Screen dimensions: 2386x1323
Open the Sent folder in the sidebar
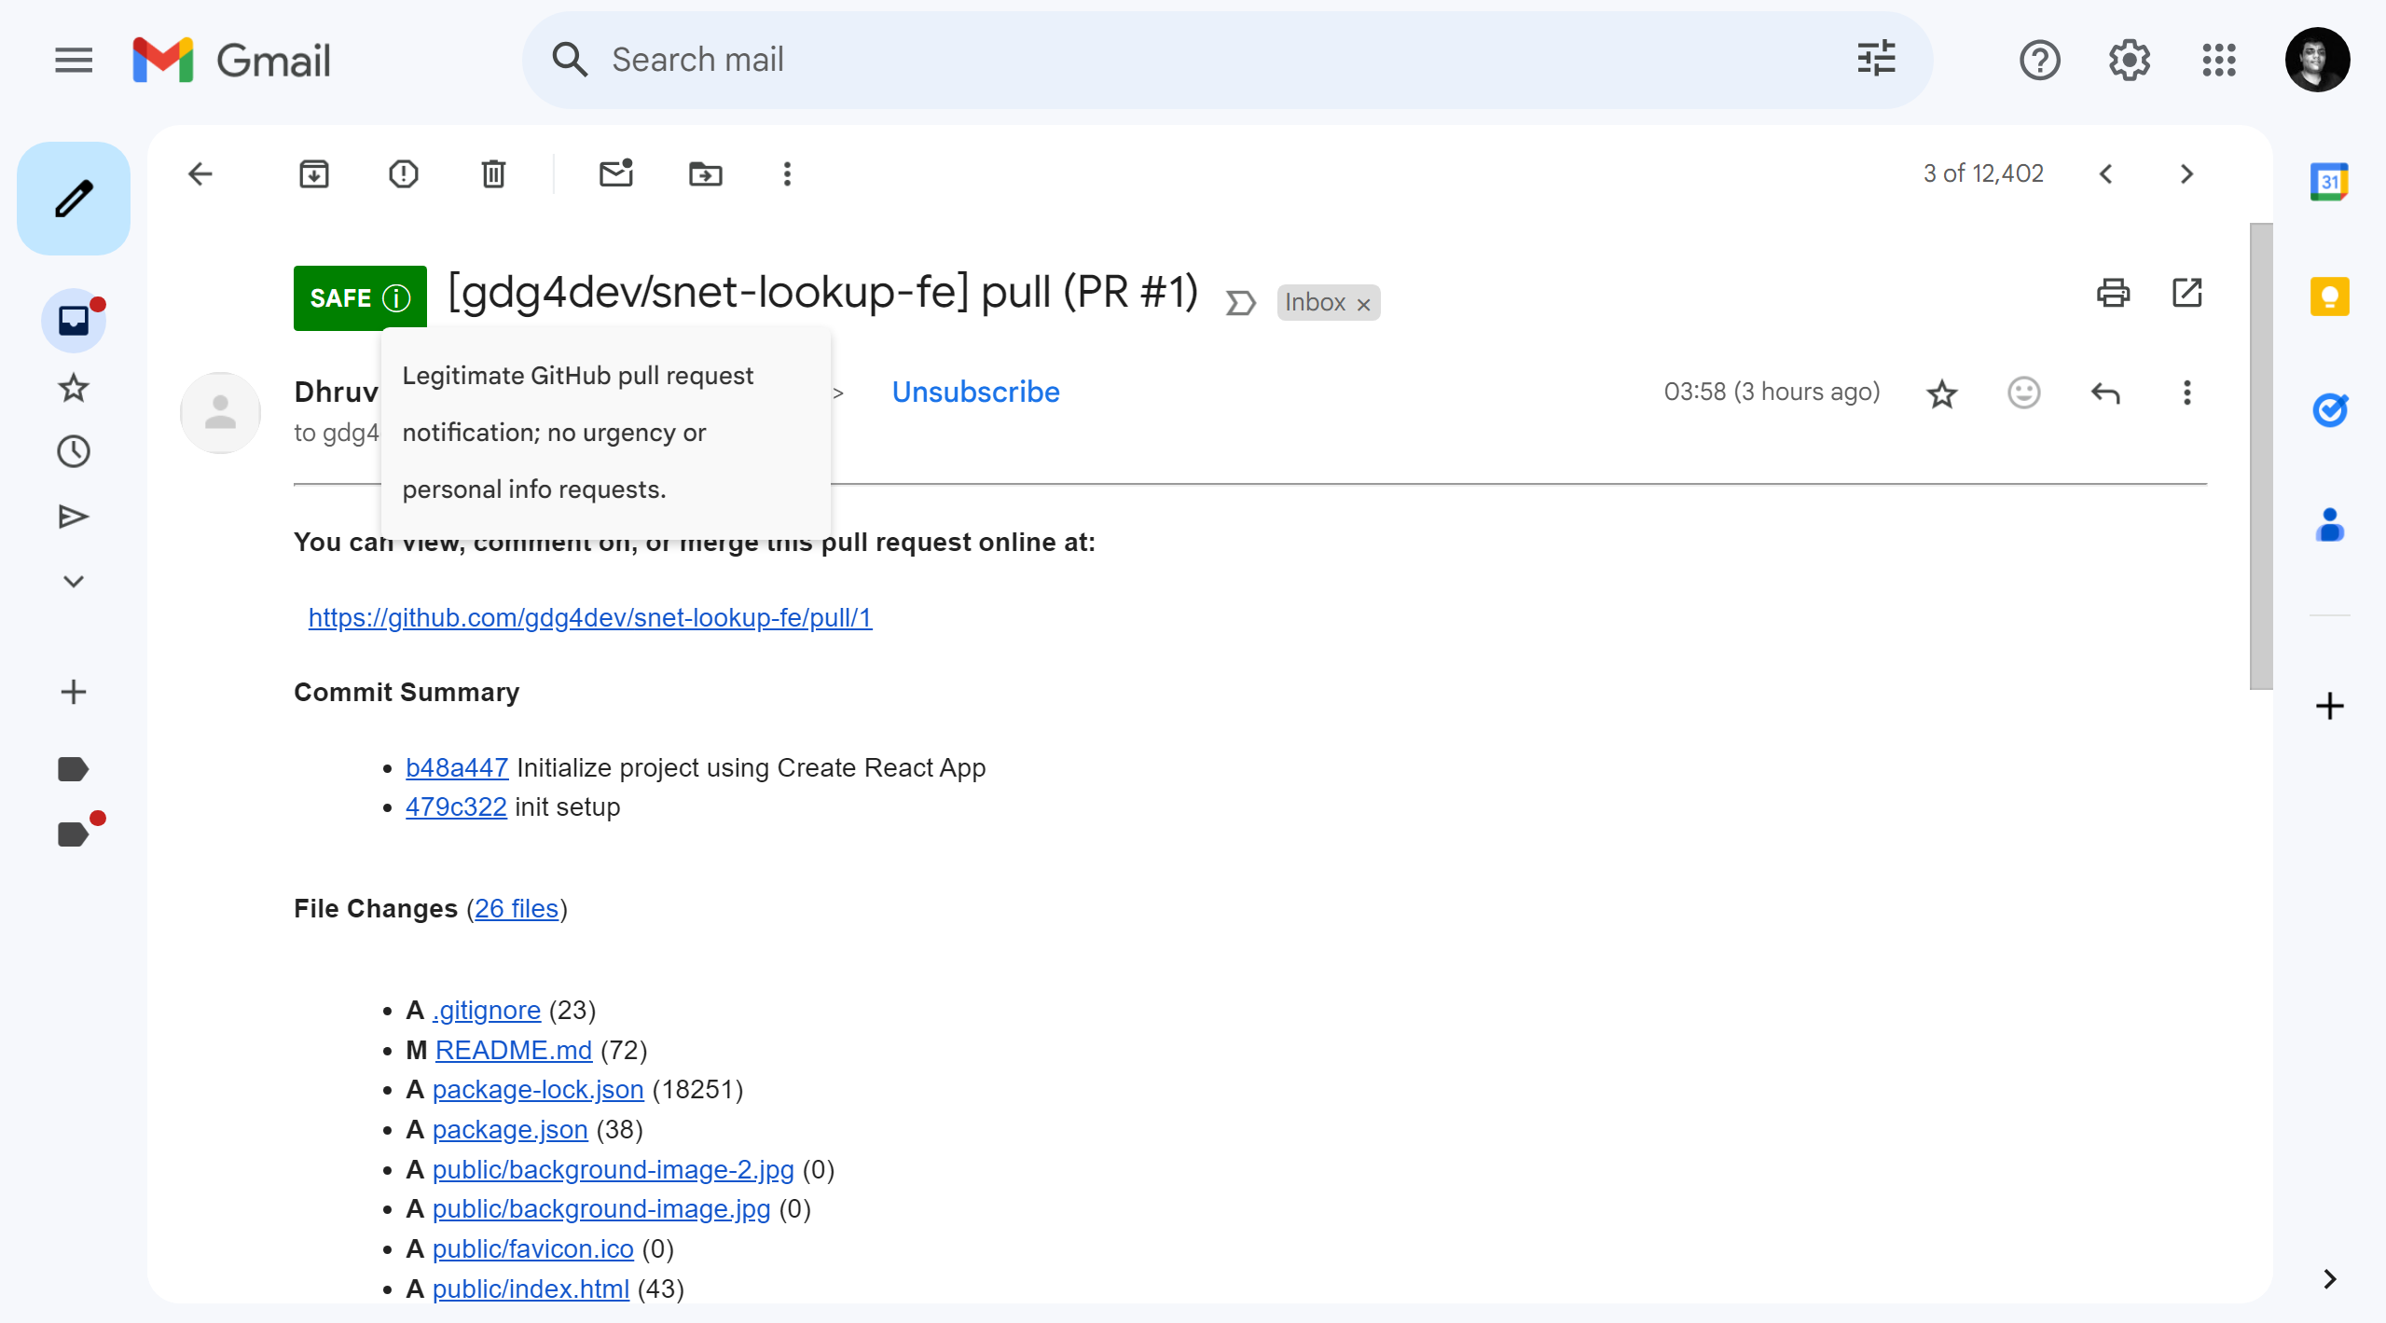point(74,517)
